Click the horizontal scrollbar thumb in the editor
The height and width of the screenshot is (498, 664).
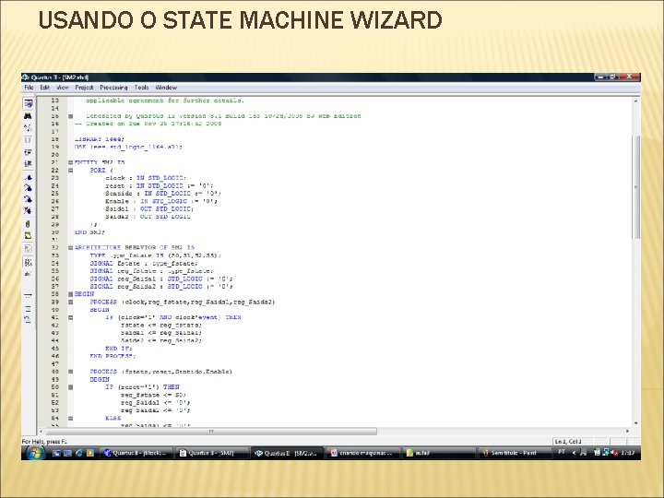pos(211,431)
